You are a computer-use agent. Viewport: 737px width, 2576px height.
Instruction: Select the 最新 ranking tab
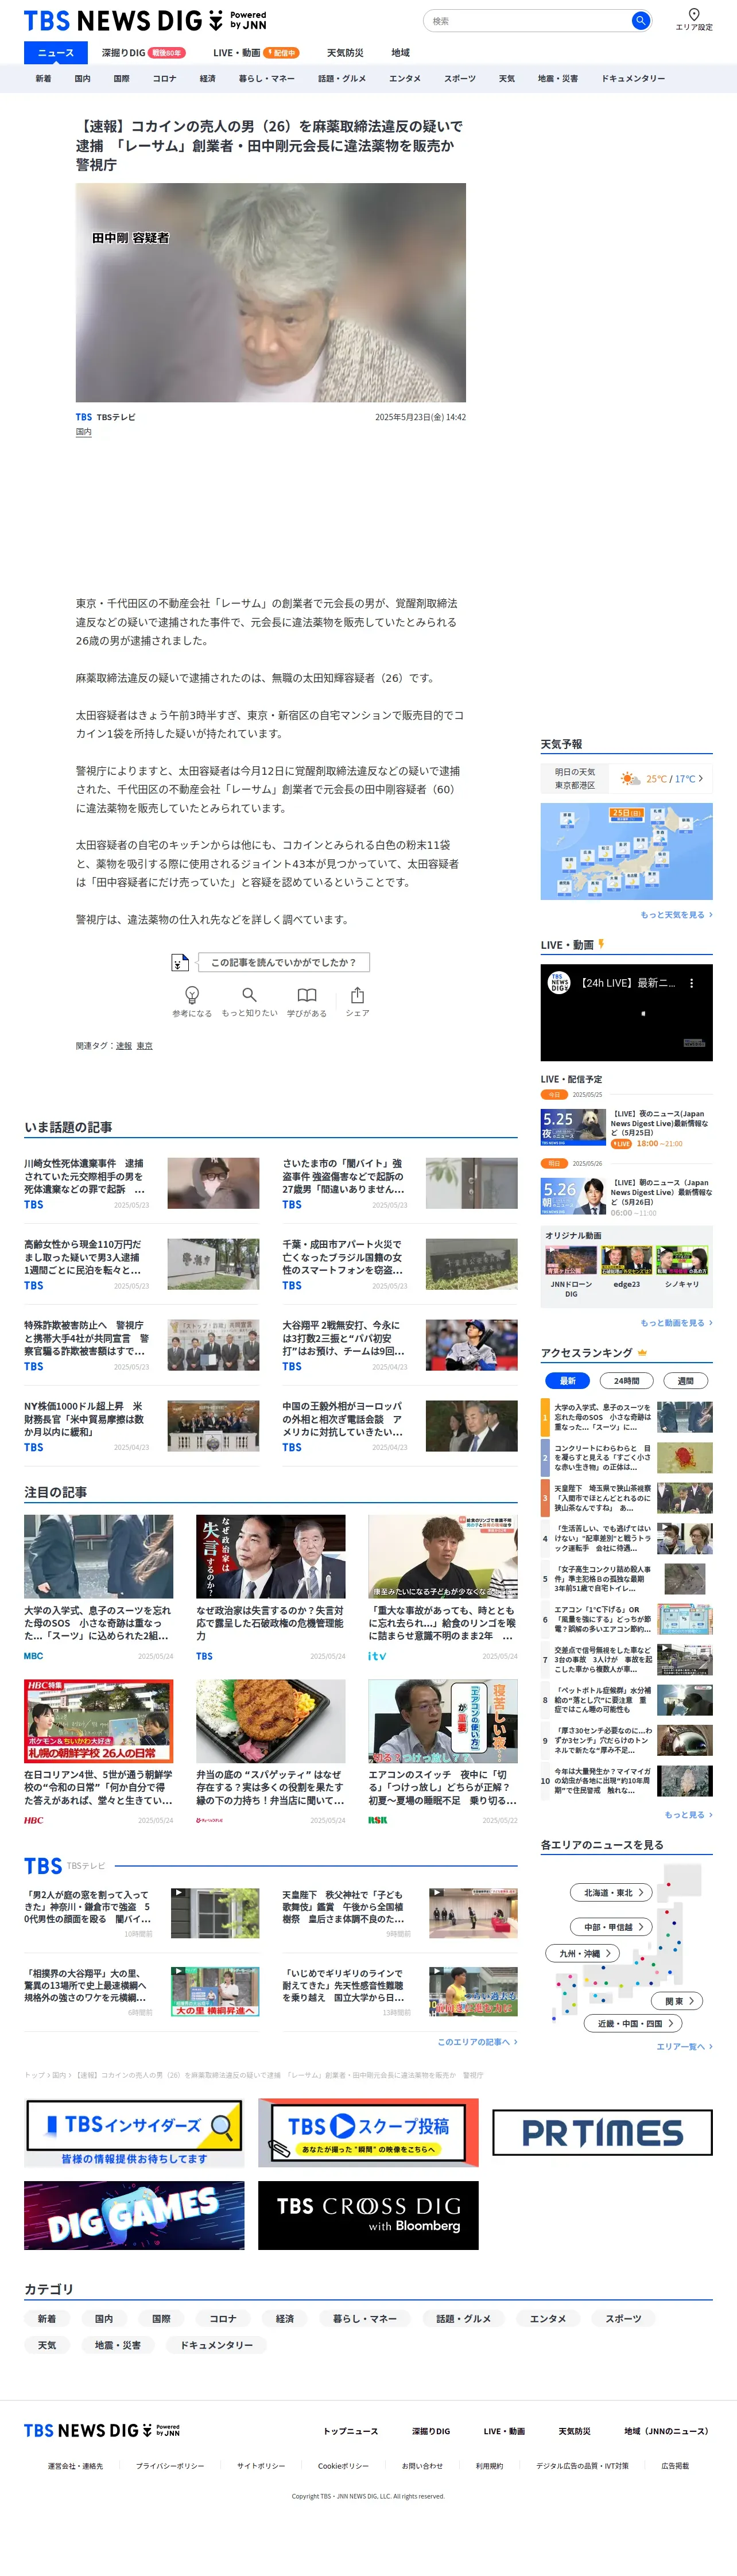click(x=567, y=1380)
